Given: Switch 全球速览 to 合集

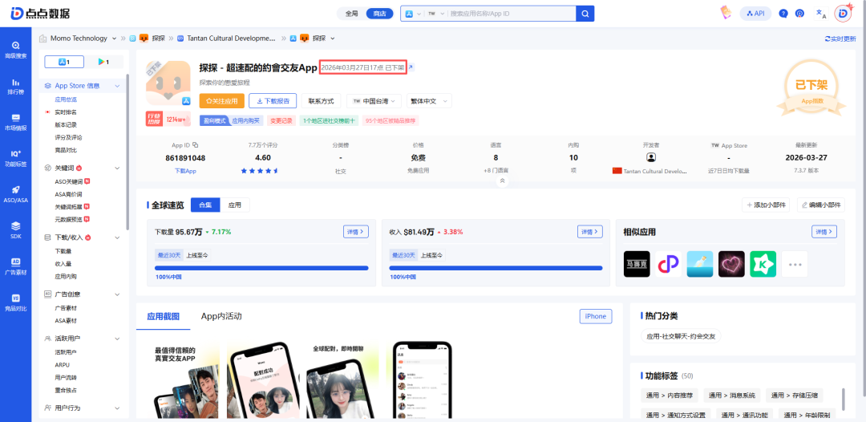Looking at the screenshot, I should coord(205,205).
